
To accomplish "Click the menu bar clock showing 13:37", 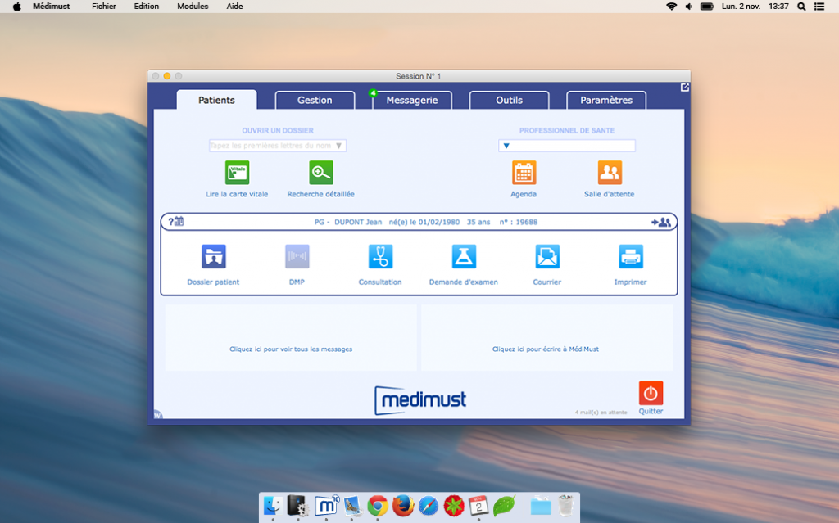I will (778, 7).
